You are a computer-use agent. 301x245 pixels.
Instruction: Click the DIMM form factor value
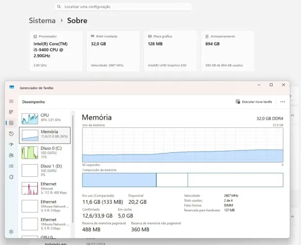click(228, 205)
